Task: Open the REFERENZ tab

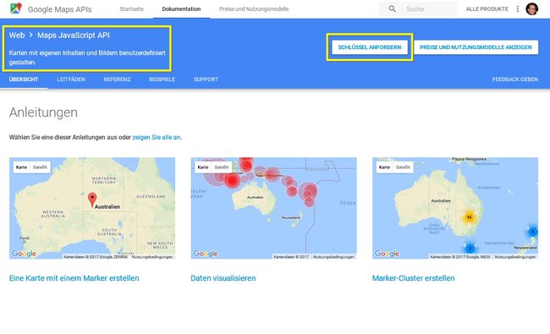Action: click(x=117, y=79)
